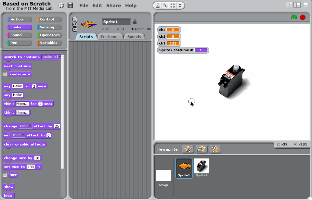This screenshot has width=312, height=200.
Task: Open the costume1 dropdown in switch block
Action: [51, 57]
